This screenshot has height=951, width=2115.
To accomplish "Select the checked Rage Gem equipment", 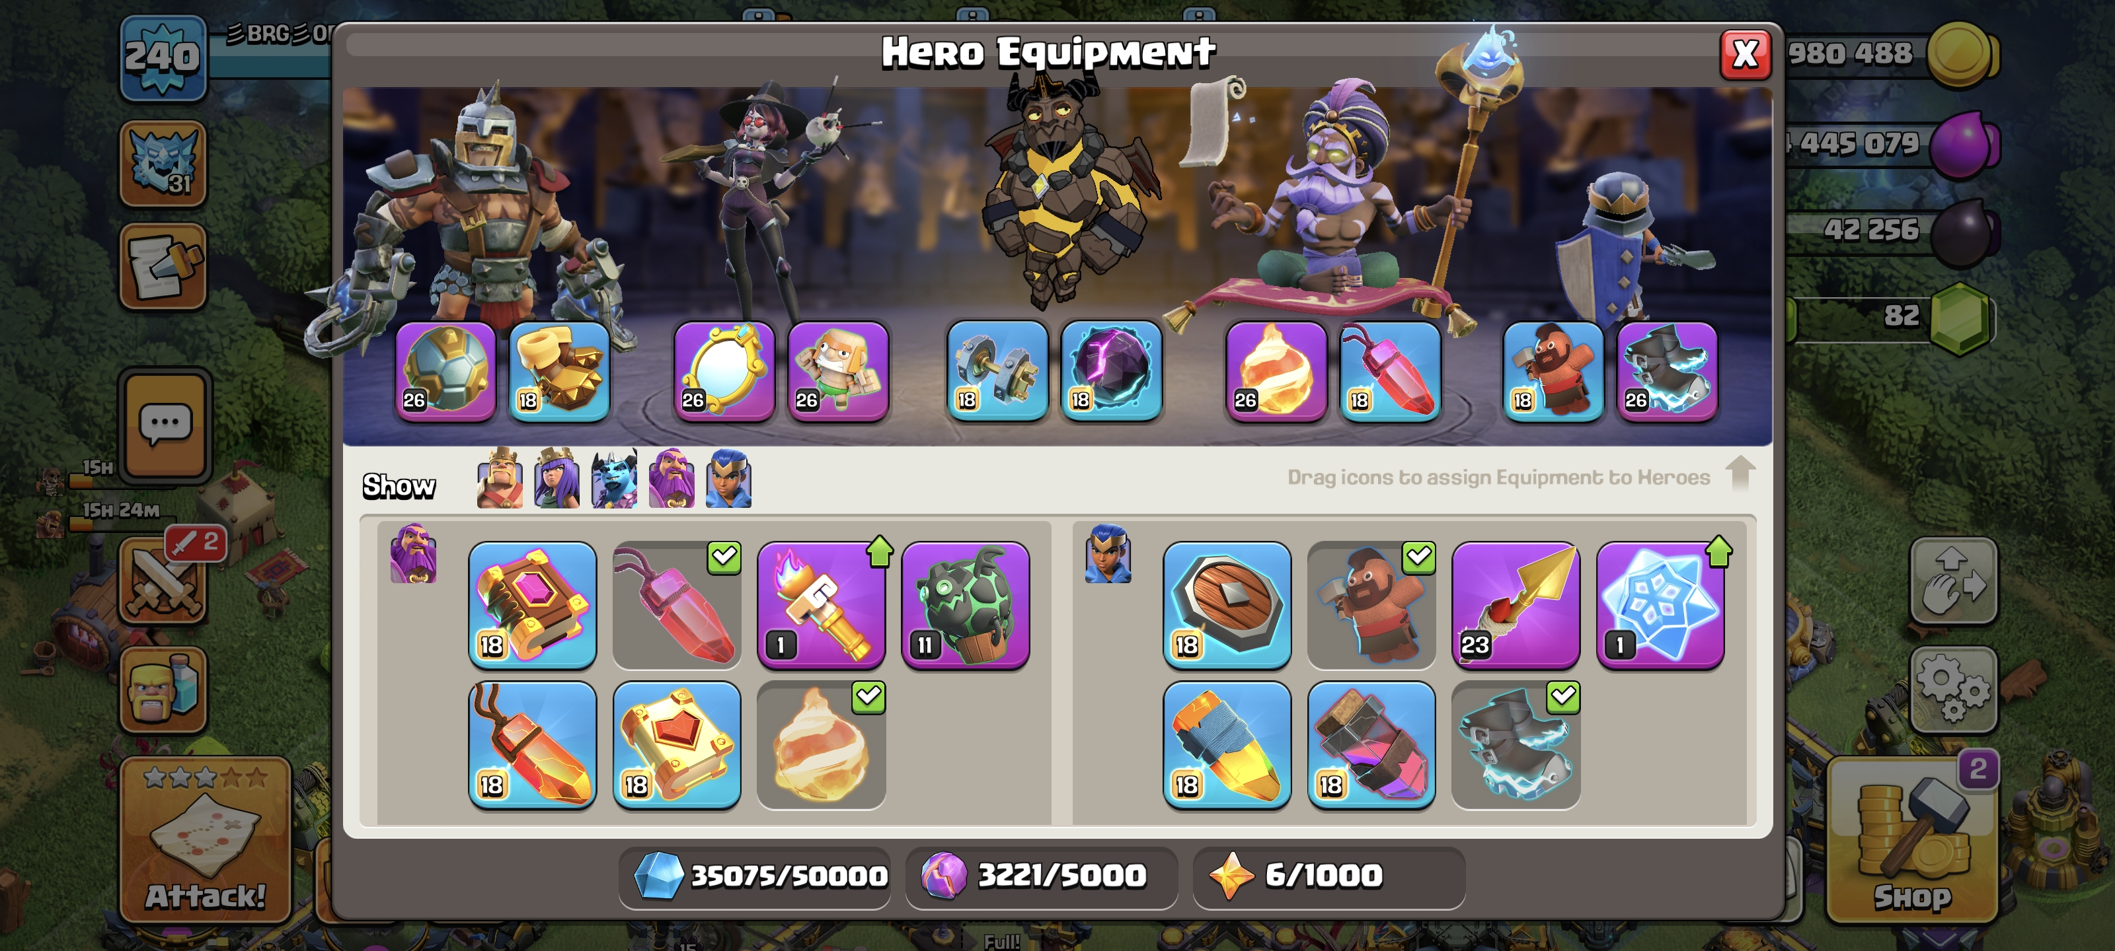I will click(677, 605).
